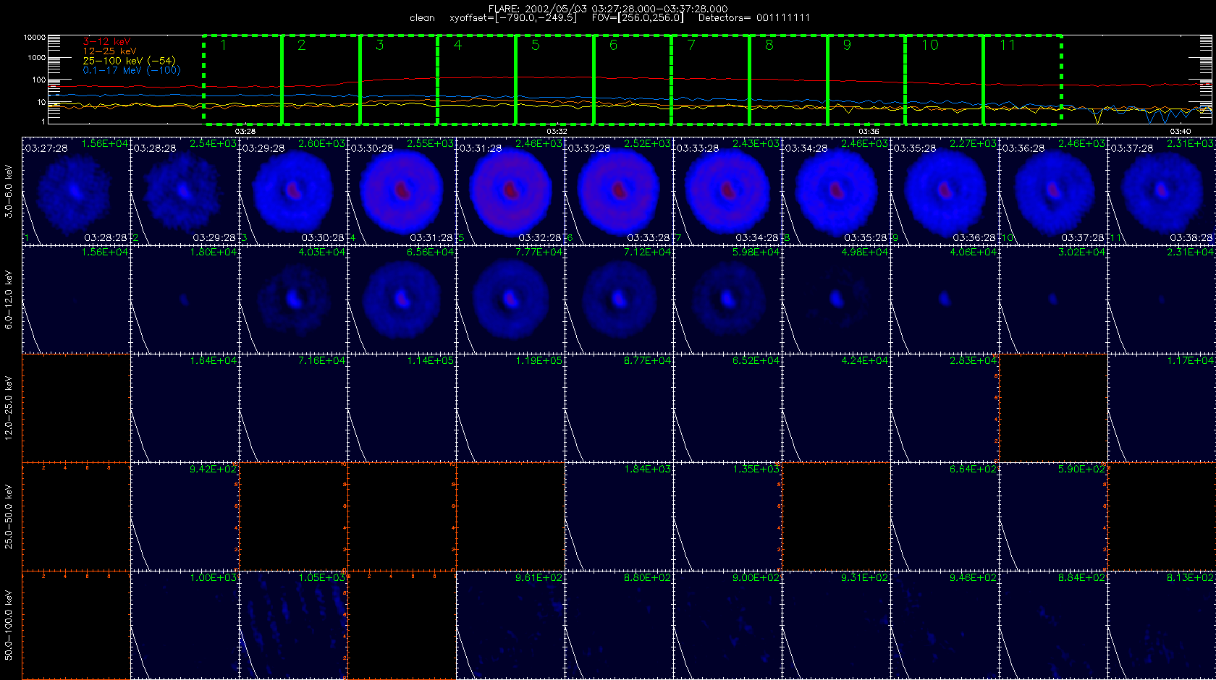Select time interval 9 on light curve
This screenshot has width=1216, height=680.
click(x=866, y=80)
